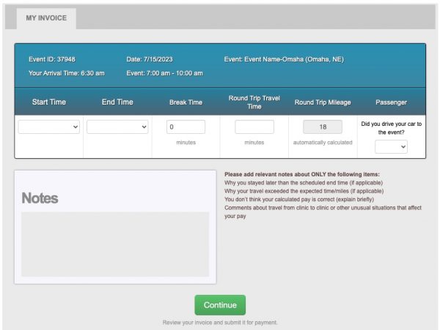Click Your Arrival Time: 6:30 am text
The height and width of the screenshot is (330, 440).
click(67, 73)
